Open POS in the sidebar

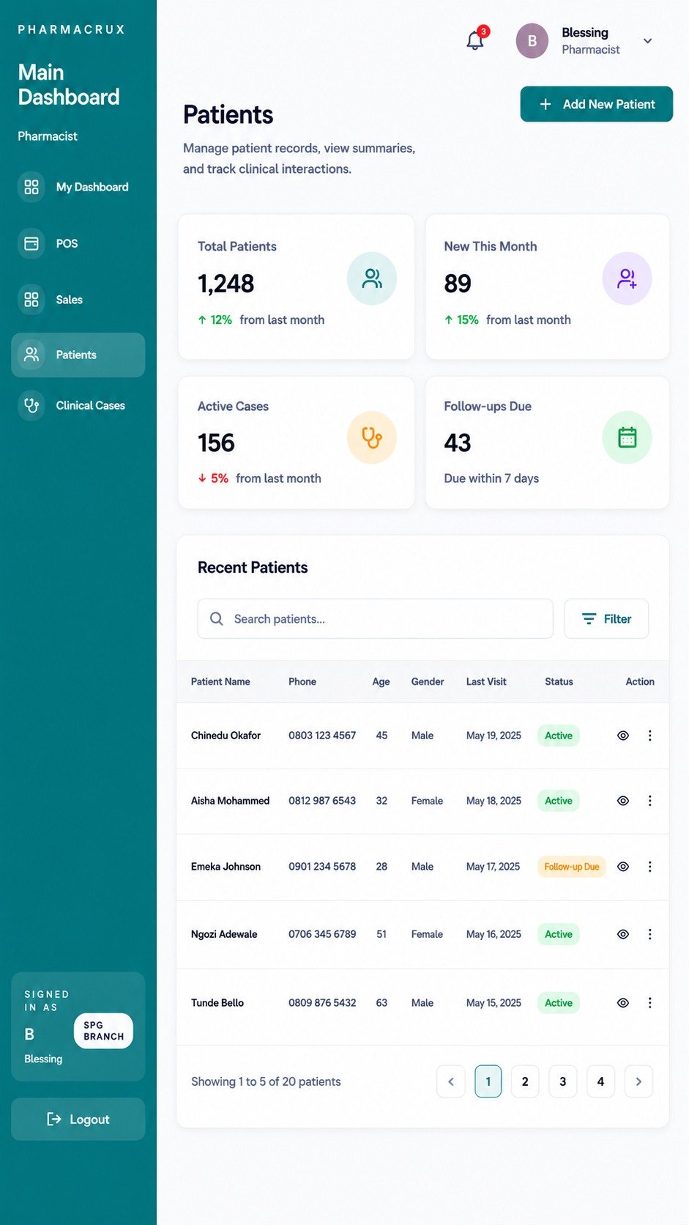click(x=78, y=243)
